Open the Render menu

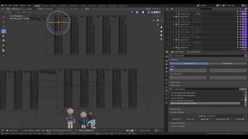coord(15,5)
